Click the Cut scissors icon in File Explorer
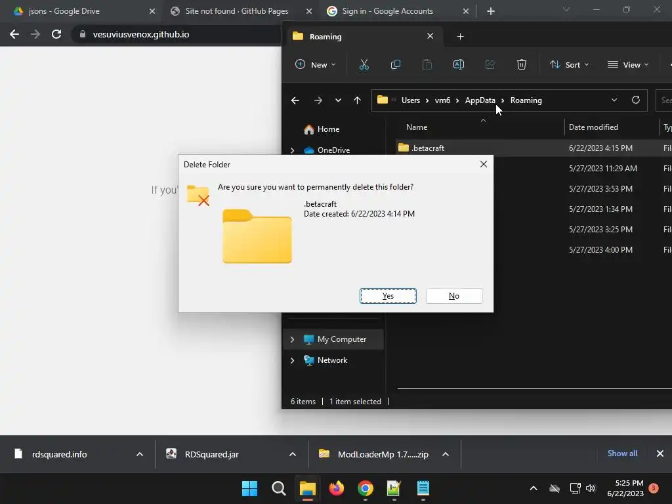 (364, 65)
